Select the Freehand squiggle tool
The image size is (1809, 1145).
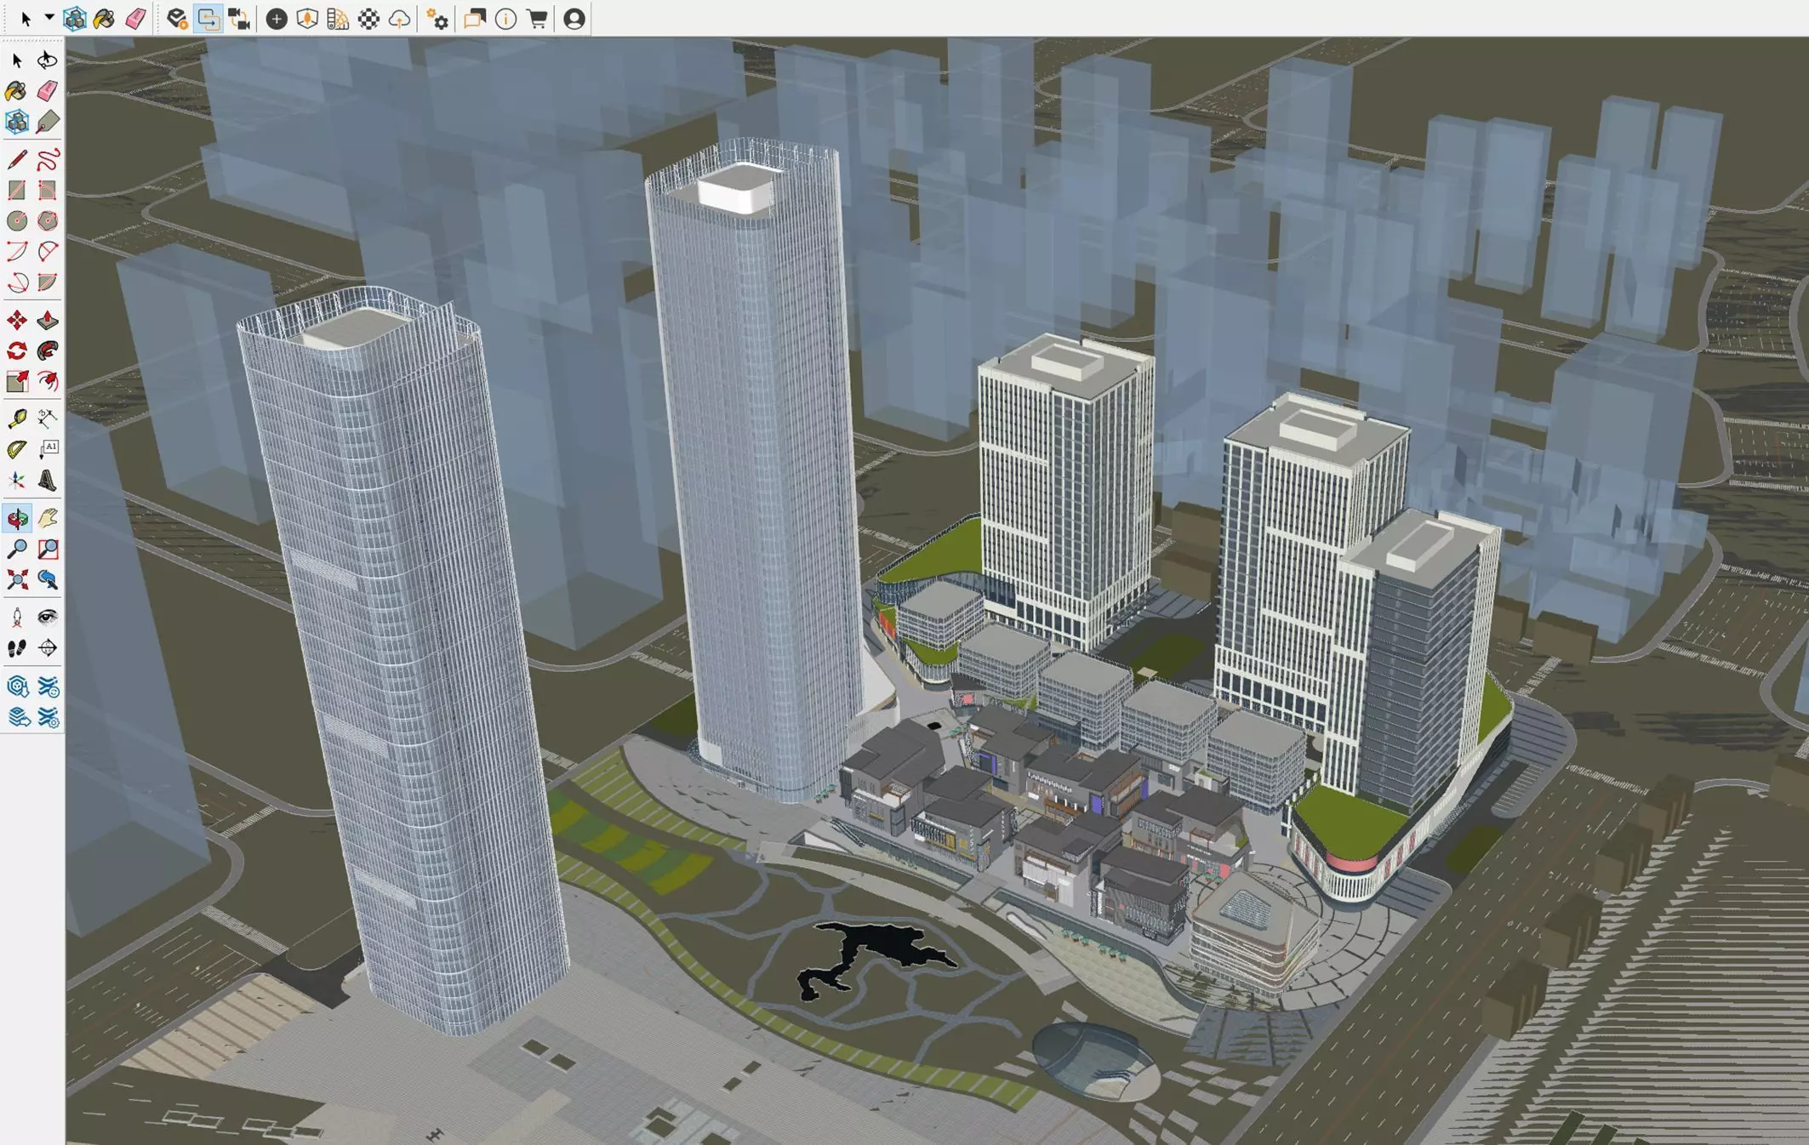(x=48, y=159)
